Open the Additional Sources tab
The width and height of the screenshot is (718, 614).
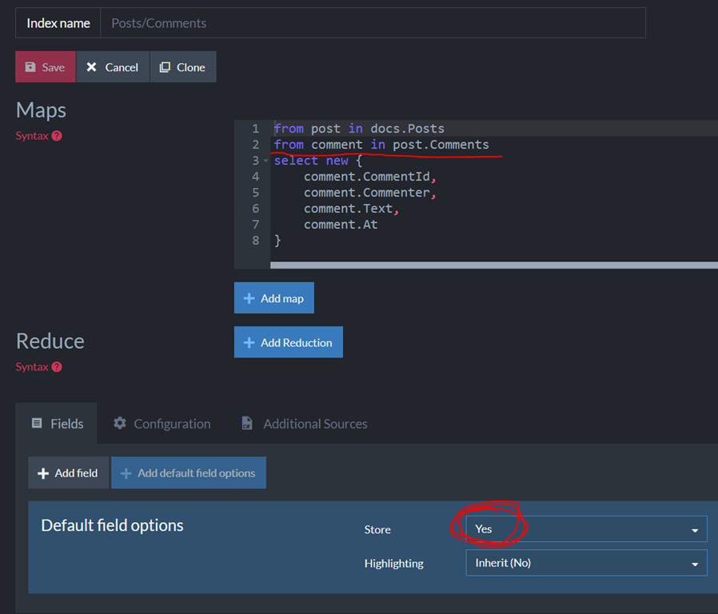pyautogui.click(x=305, y=424)
